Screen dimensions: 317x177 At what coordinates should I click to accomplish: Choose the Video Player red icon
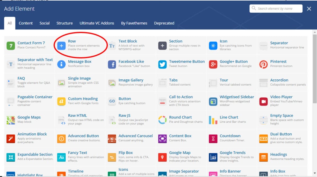[x=264, y=101]
